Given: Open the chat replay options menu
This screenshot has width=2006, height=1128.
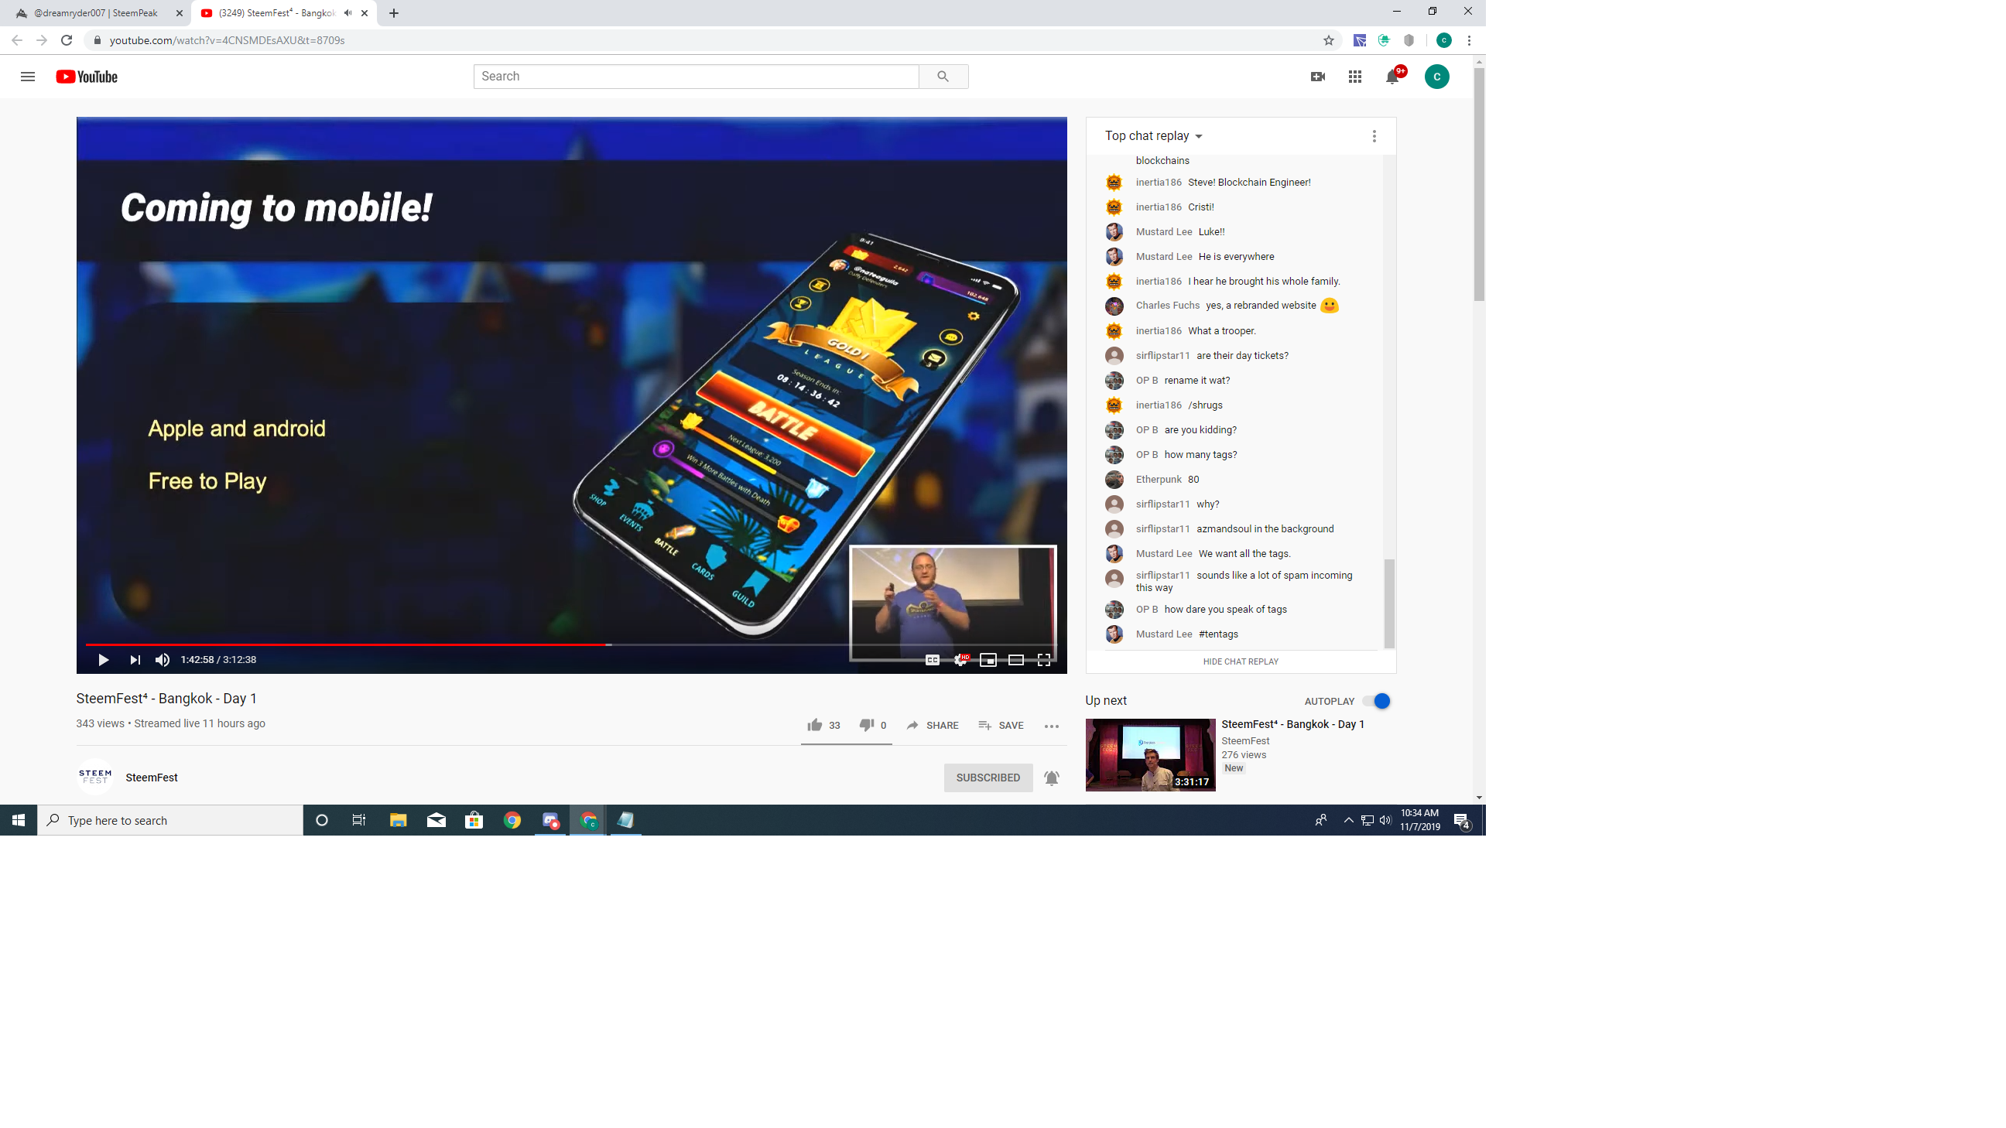Looking at the screenshot, I should point(1374,136).
